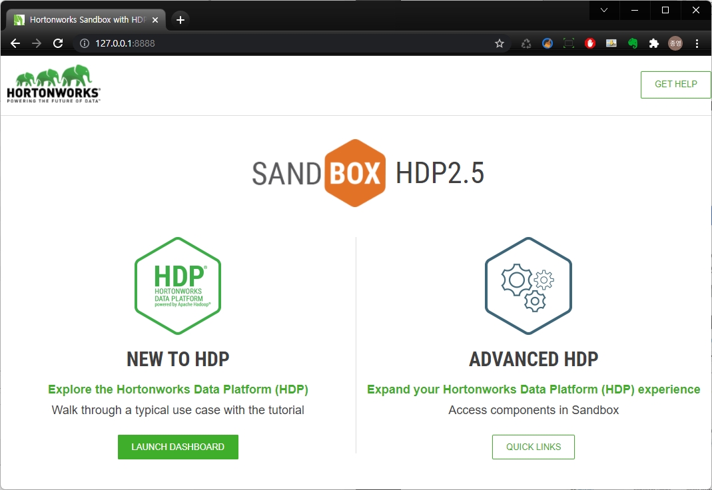Open the site information icon
712x490 pixels.
[x=85, y=43]
